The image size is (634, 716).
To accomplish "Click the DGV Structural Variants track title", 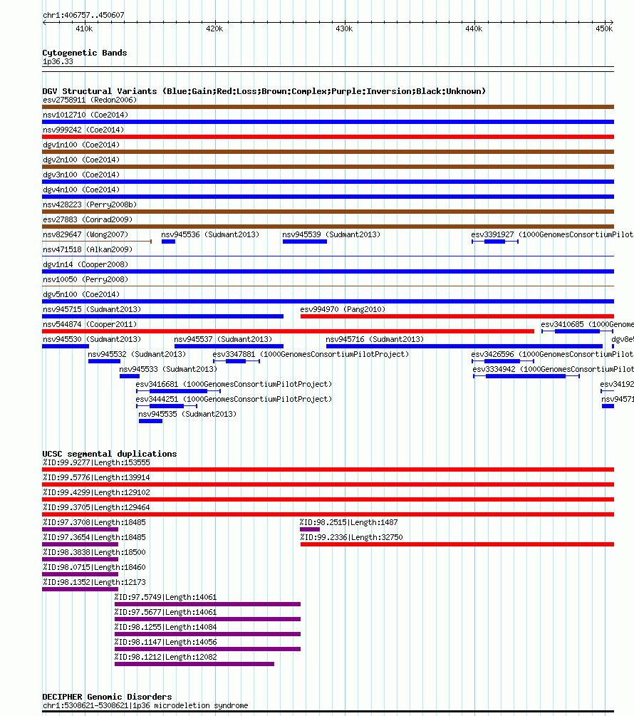I will click(x=264, y=91).
